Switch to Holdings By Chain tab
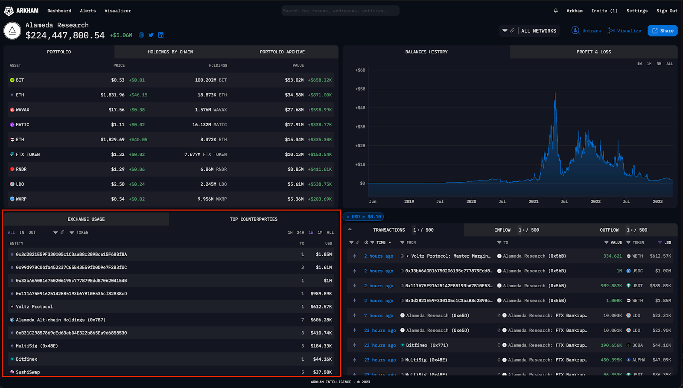The height and width of the screenshot is (388, 683). [170, 52]
